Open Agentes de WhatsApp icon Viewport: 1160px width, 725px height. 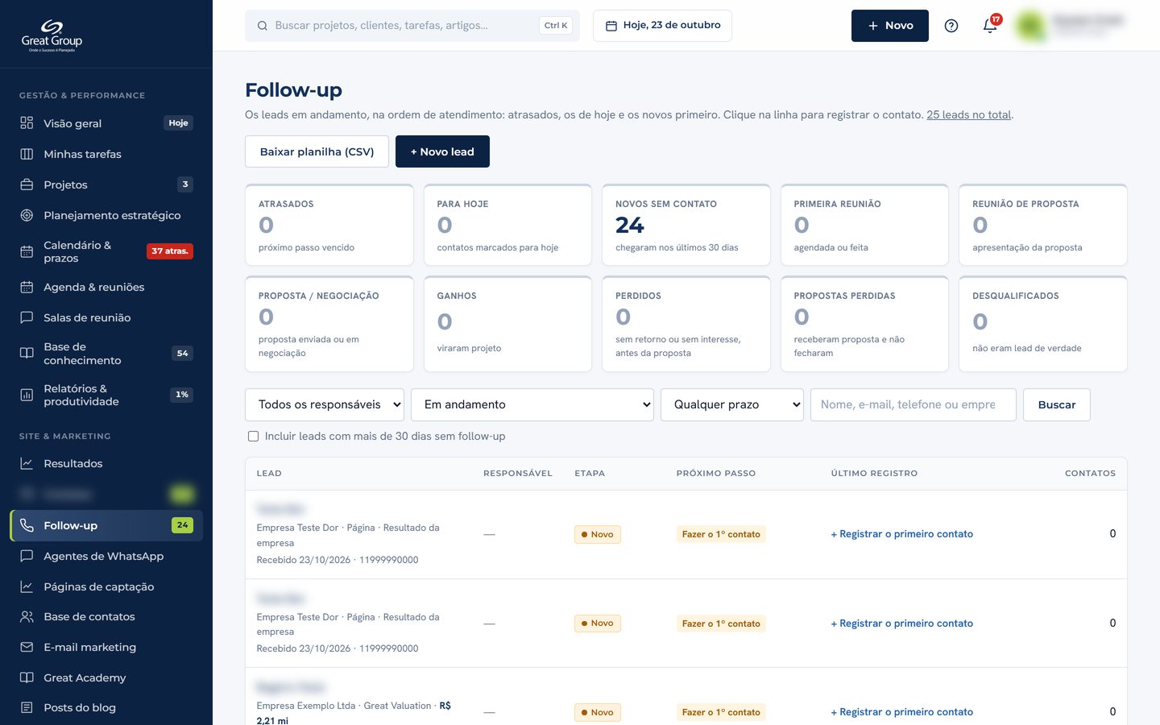pyautogui.click(x=27, y=556)
